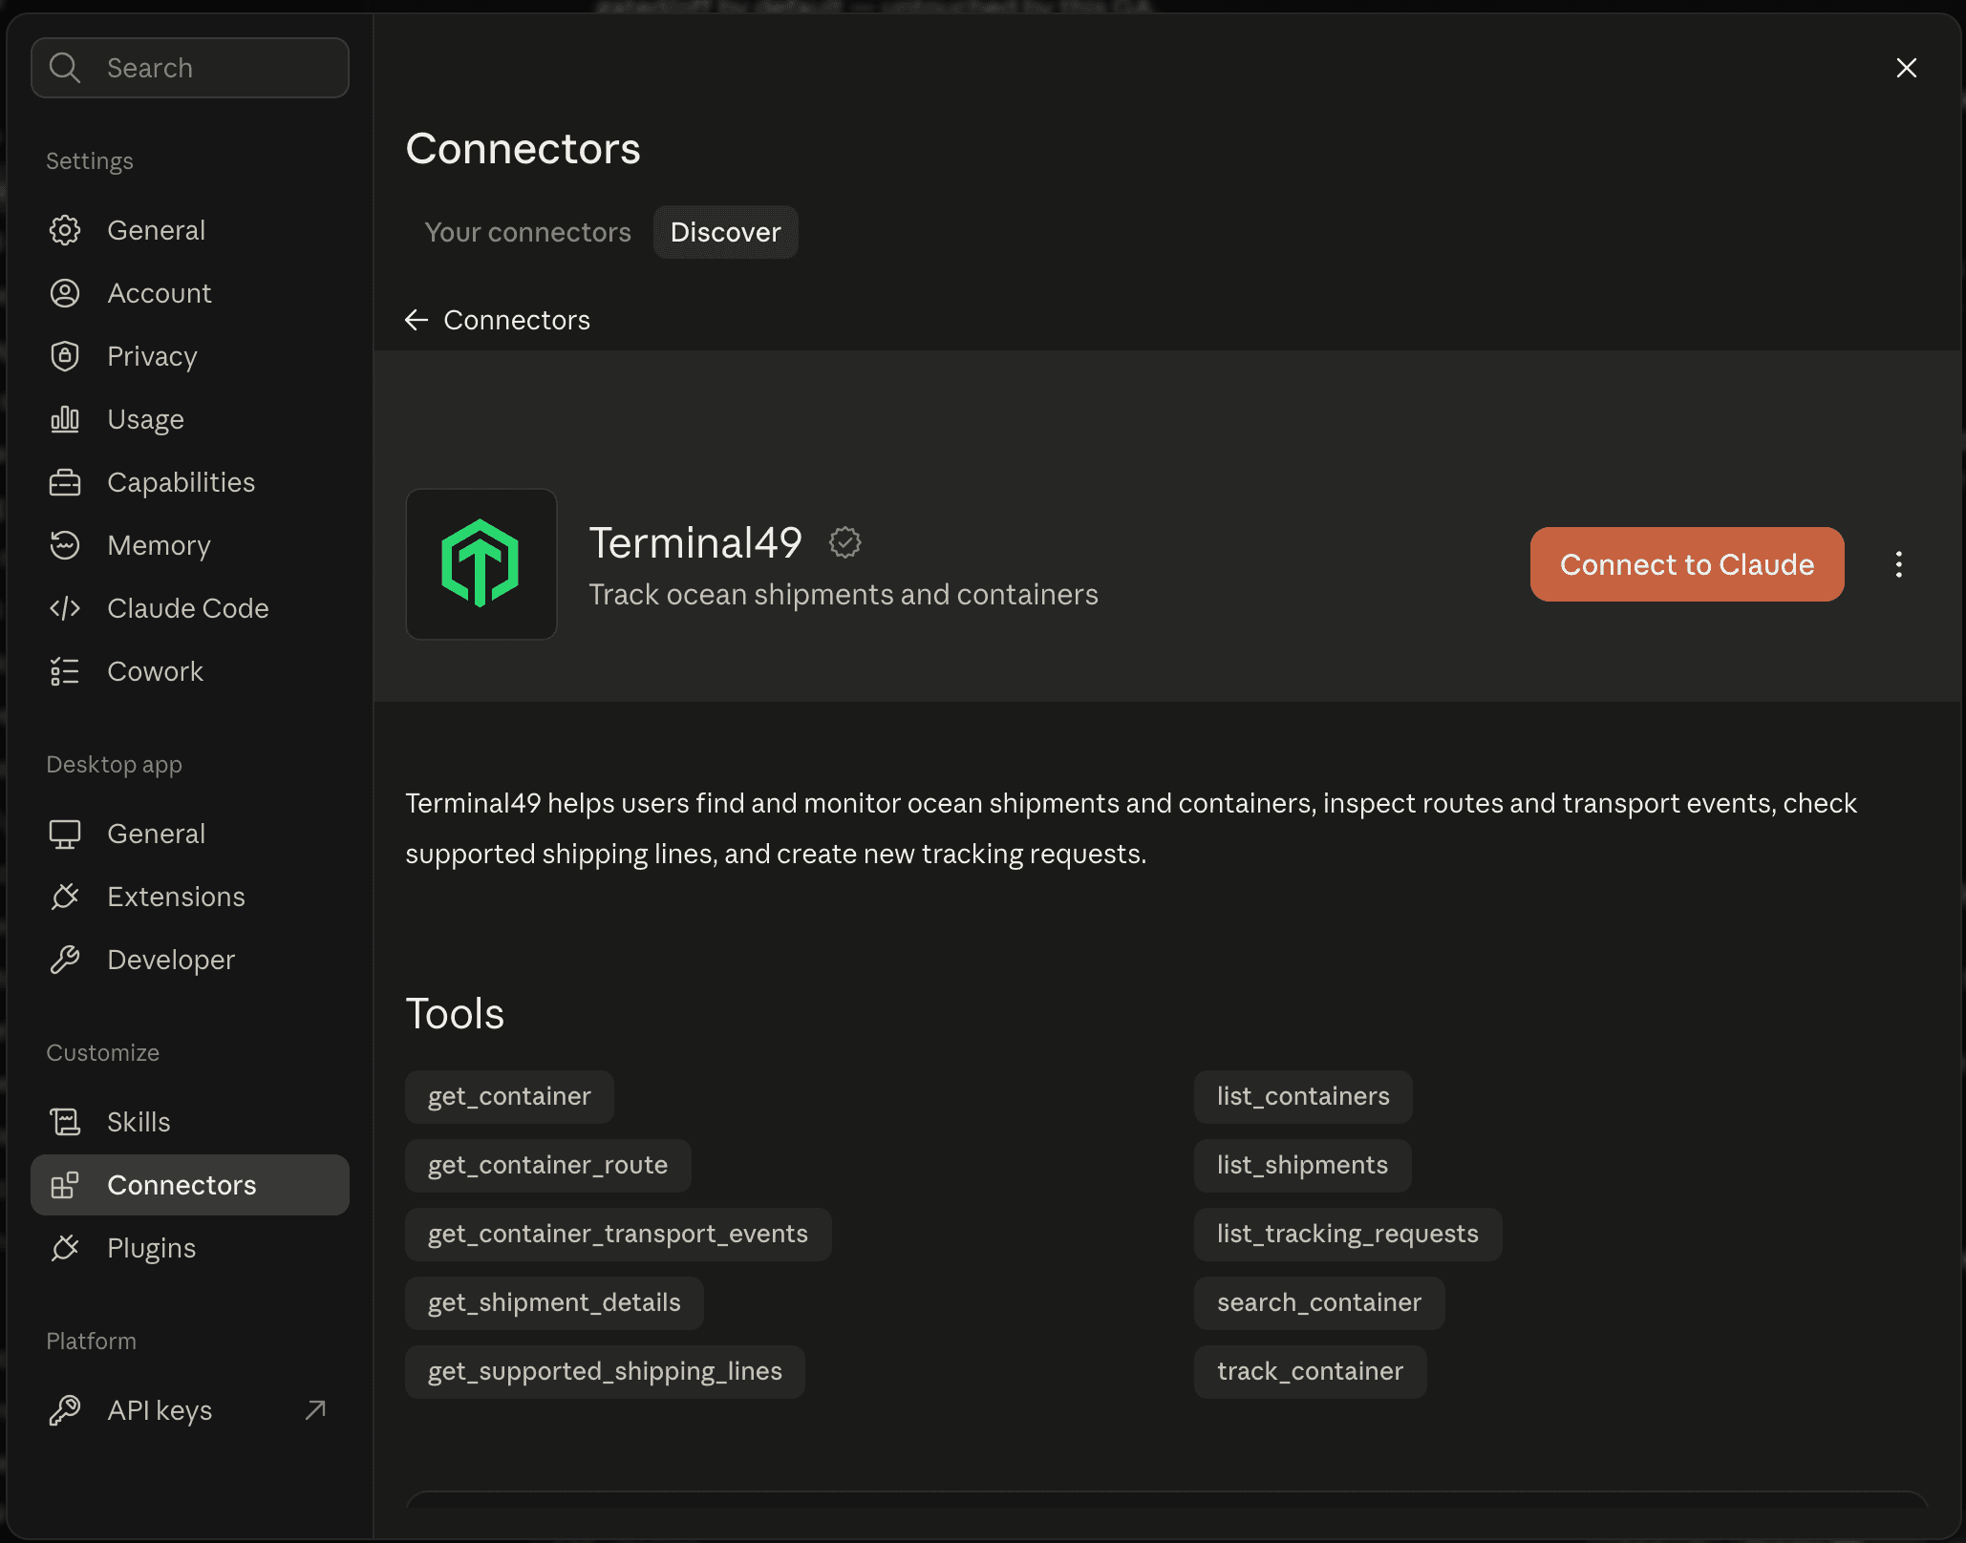Click the get_container tool chip
1966x1543 pixels.
(509, 1096)
